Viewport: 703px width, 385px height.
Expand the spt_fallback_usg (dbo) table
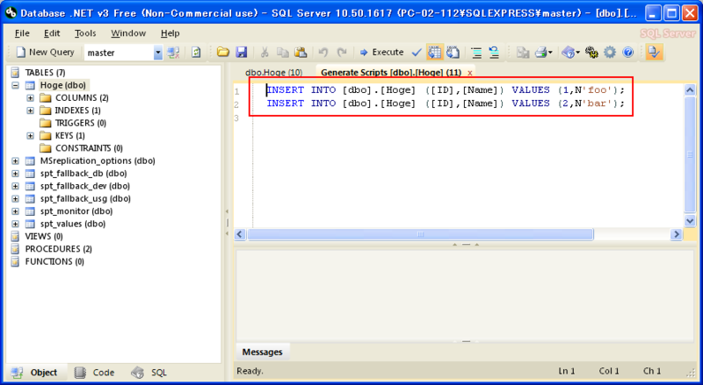[x=16, y=198]
